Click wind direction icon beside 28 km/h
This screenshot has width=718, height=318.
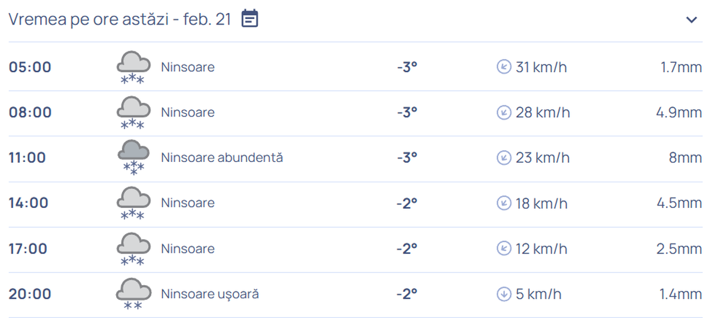pos(504,112)
